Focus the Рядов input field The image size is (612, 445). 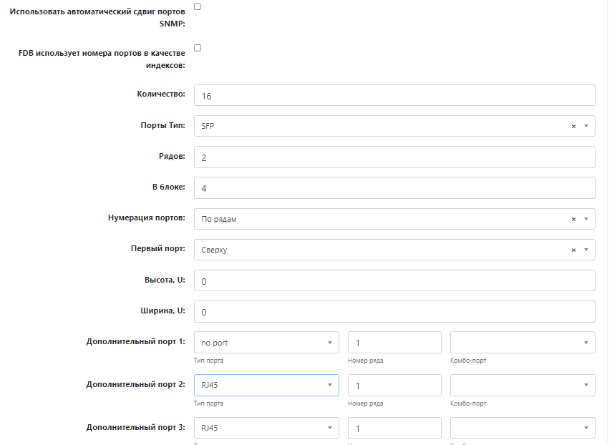(x=394, y=157)
